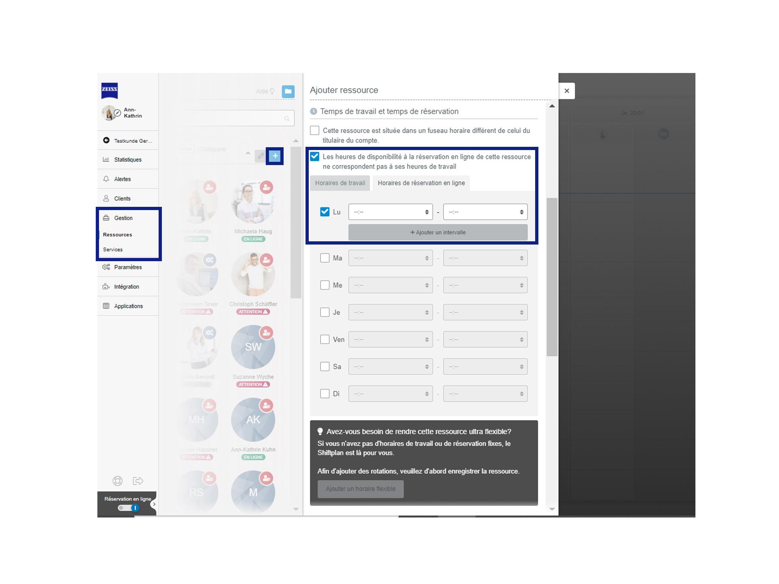Click the support lifebuoy icon

click(118, 481)
